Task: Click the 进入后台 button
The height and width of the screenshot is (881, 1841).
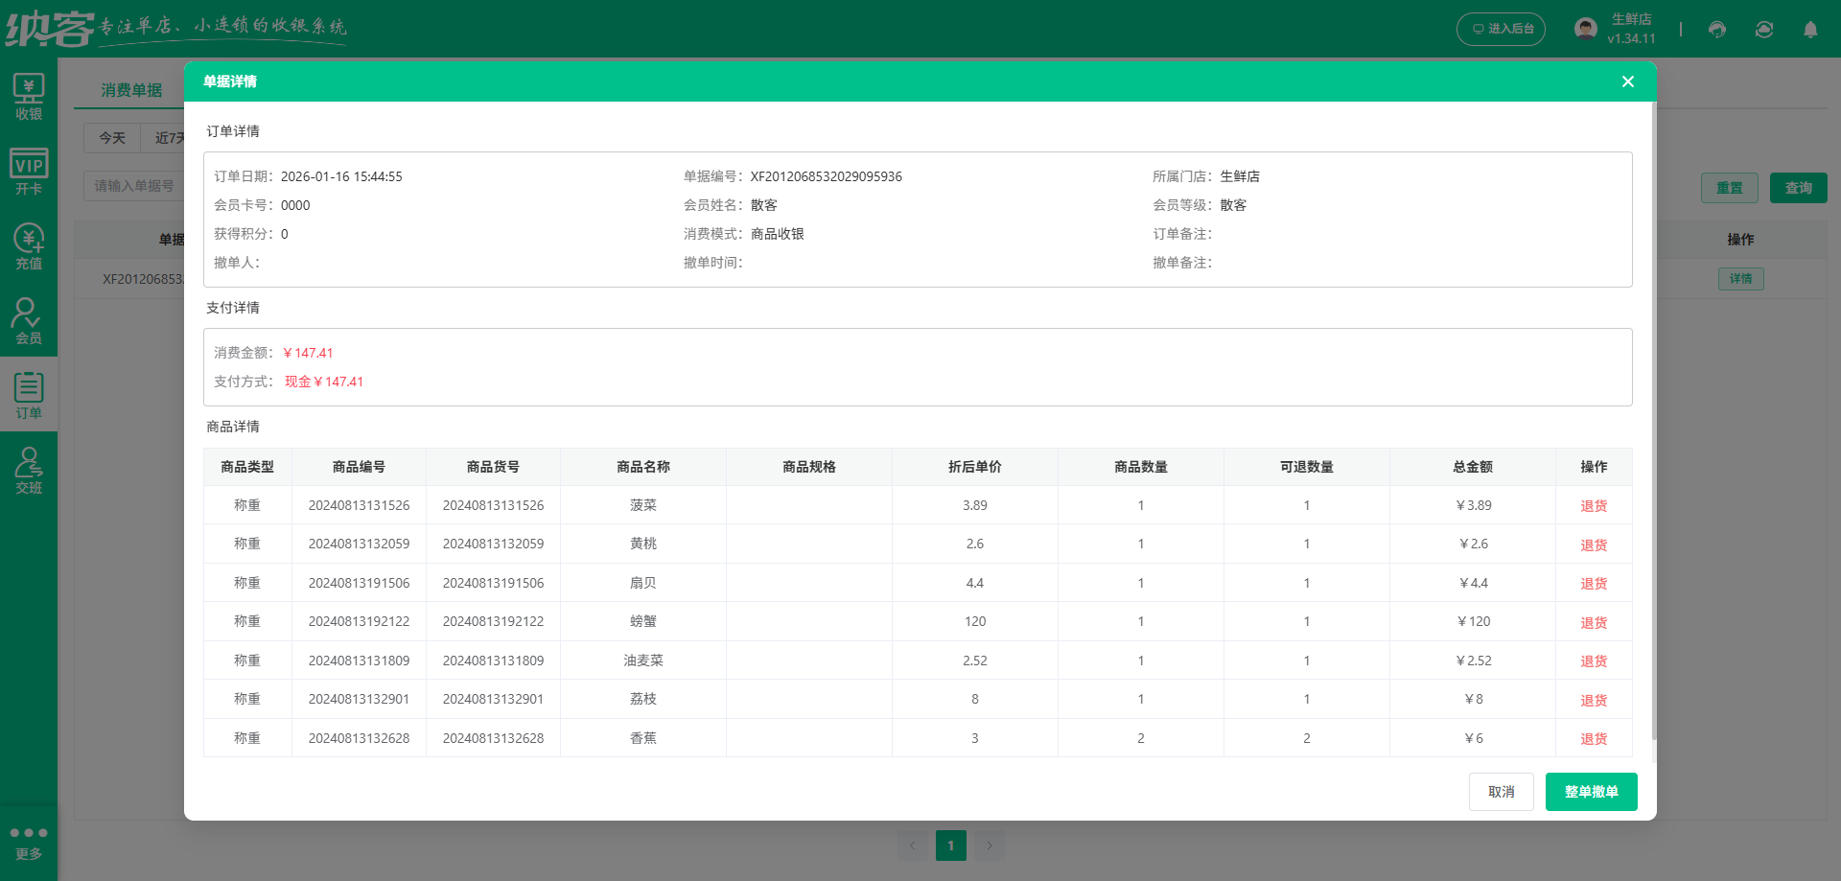Action: click(x=1501, y=29)
